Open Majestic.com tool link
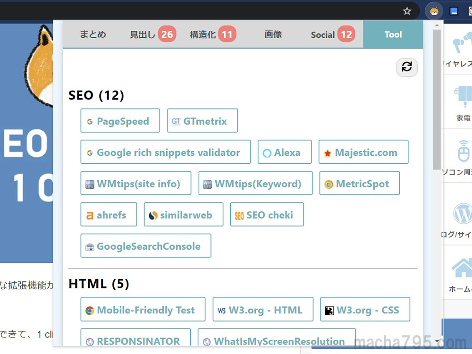This screenshot has width=472, height=354. 363,152
